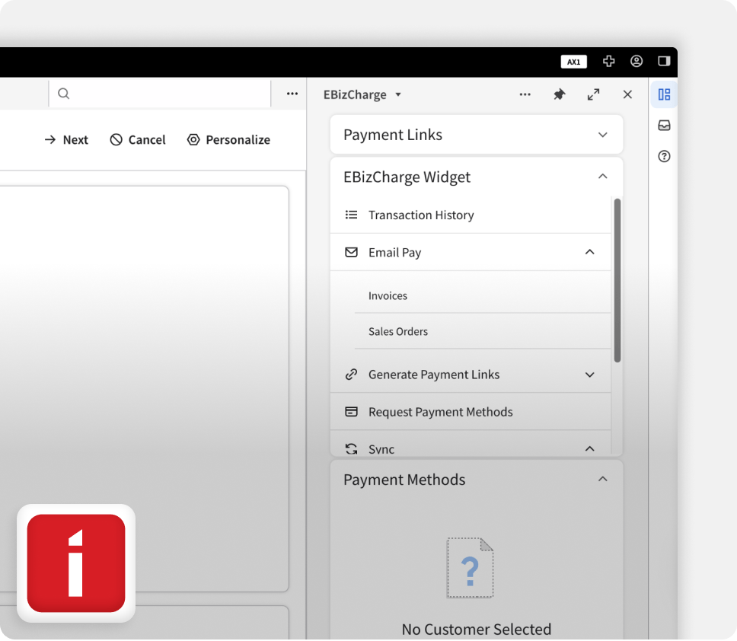The image size is (737, 641).
Task: Open the Payment Links dropdown
Action: click(603, 134)
